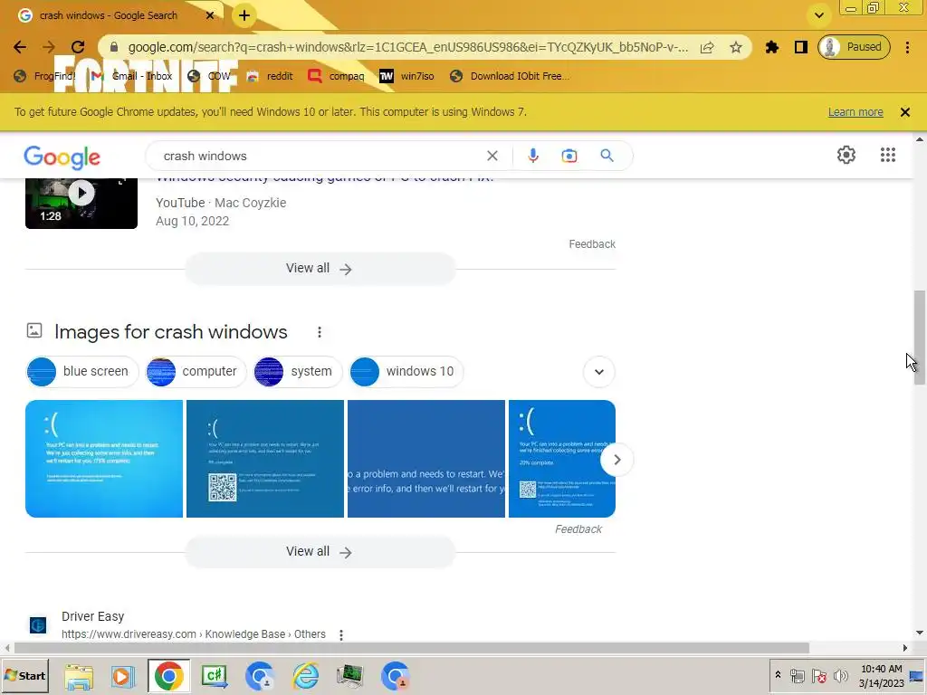Click Feedback under the videos section
The image size is (927, 695).
tap(592, 244)
